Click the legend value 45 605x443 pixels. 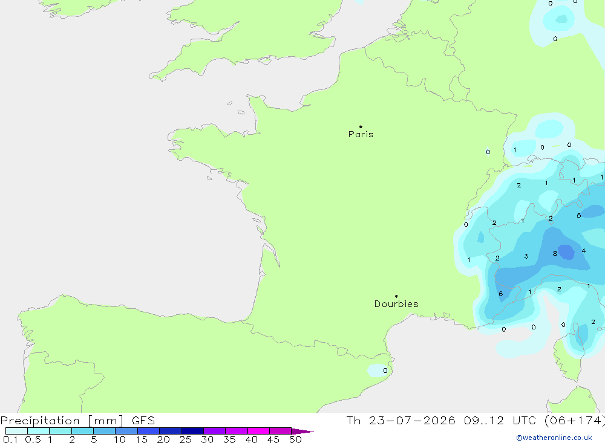(x=273, y=439)
